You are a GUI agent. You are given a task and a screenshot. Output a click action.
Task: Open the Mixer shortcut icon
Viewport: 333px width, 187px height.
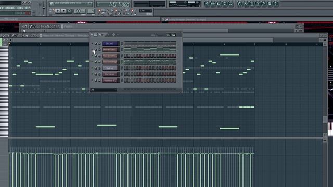pos(230,4)
